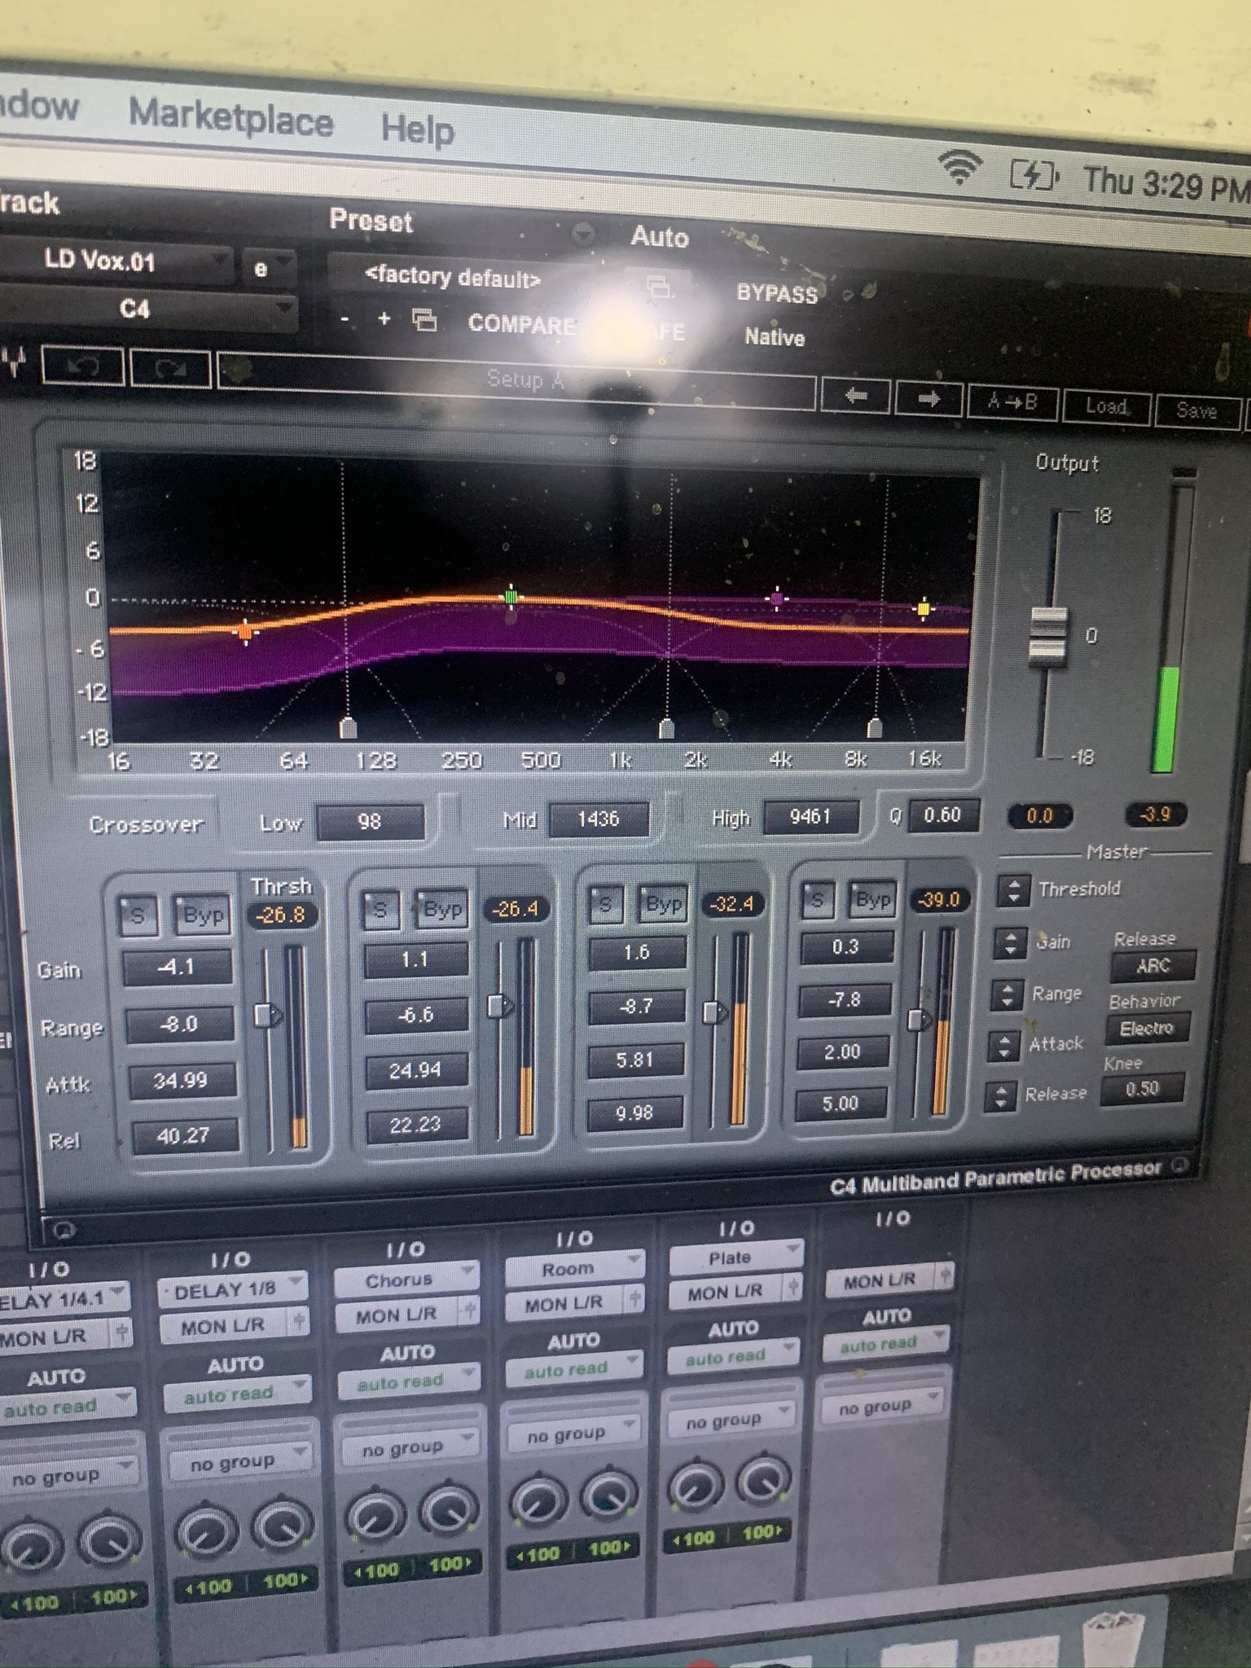
Task: Click the battery charging icon in the menu bar
Action: click(x=1034, y=175)
